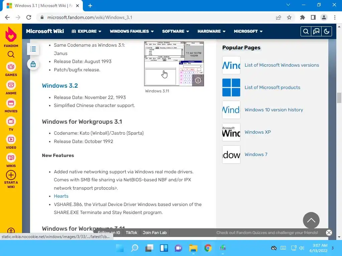342x256 pixels.
Task: Close the Fandom Quizzes banner
Action: [x=329, y=233]
